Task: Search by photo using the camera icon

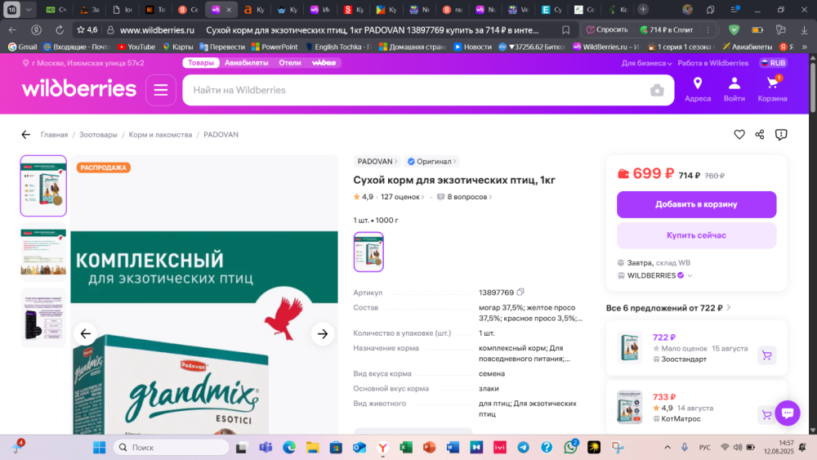Action: (657, 90)
